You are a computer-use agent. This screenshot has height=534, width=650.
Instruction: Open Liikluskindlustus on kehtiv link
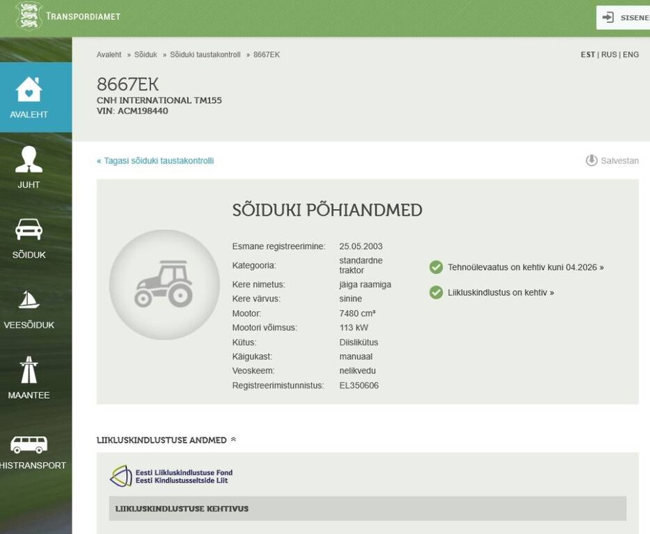tap(500, 293)
